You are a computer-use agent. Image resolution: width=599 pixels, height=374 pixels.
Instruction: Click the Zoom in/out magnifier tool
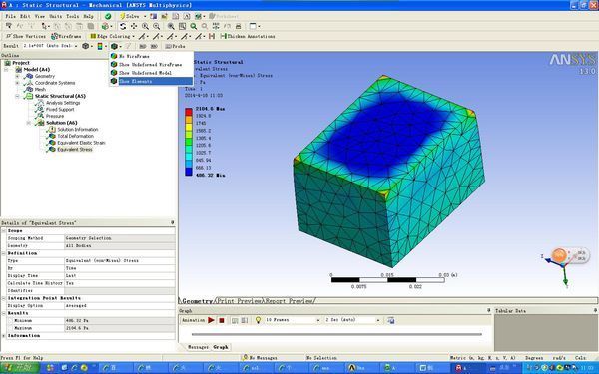click(x=145, y=26)
